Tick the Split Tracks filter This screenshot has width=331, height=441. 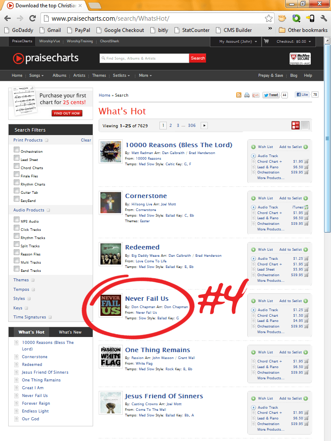point(16,244)
